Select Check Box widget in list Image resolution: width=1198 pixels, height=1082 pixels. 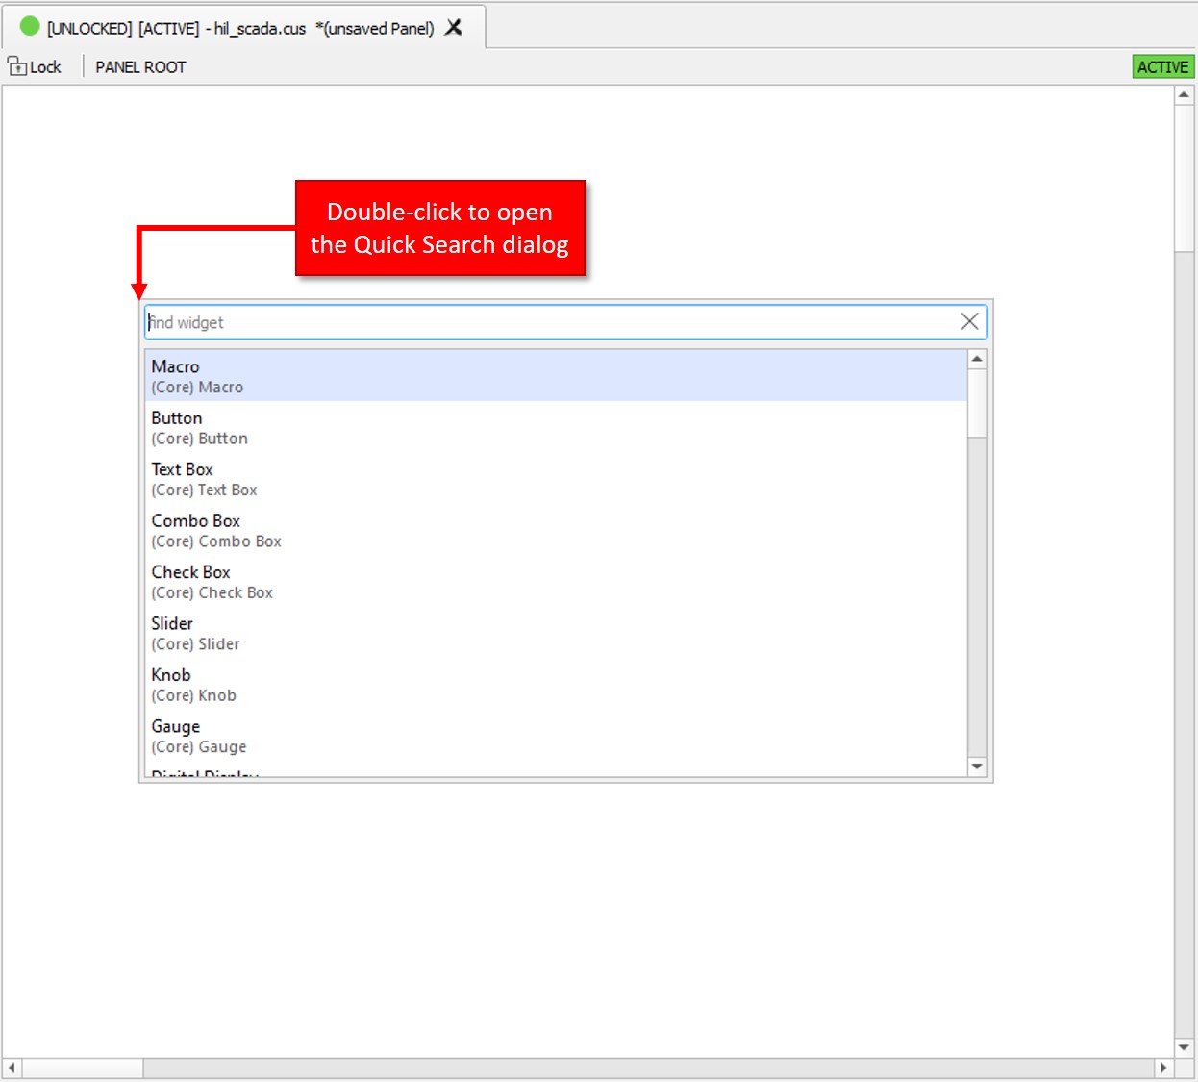[556, 582]
